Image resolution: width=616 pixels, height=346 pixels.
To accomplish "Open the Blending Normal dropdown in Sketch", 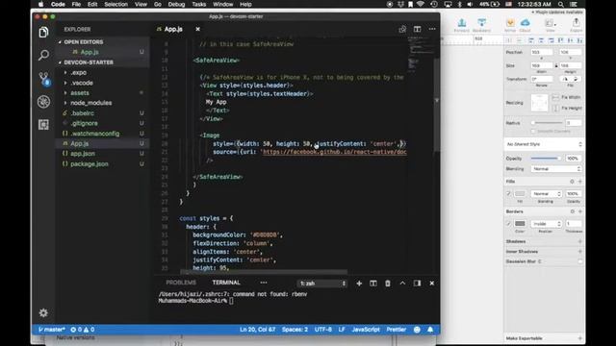I will (556, 169).
